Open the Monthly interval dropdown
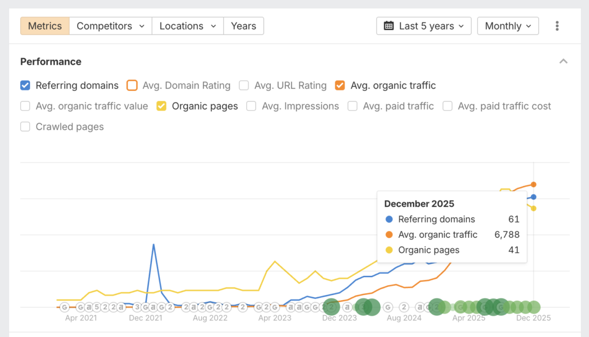 (x=508, y=26)
